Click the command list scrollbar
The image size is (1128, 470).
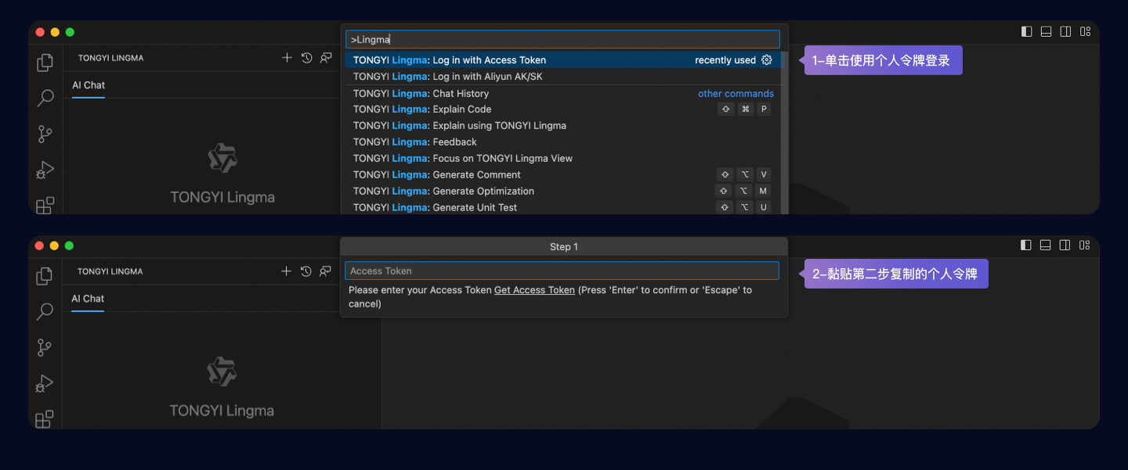tap(784, 133)
